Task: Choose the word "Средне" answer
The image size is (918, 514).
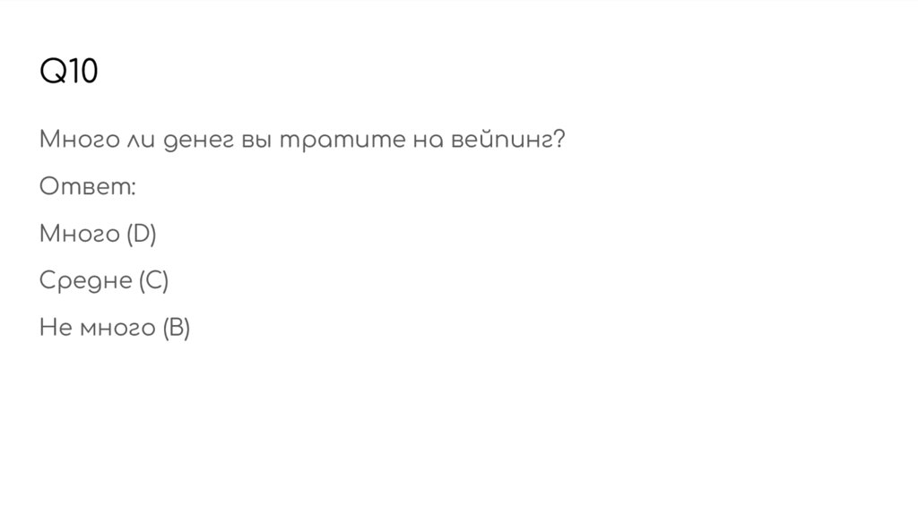Action: (x=84, y=281)
